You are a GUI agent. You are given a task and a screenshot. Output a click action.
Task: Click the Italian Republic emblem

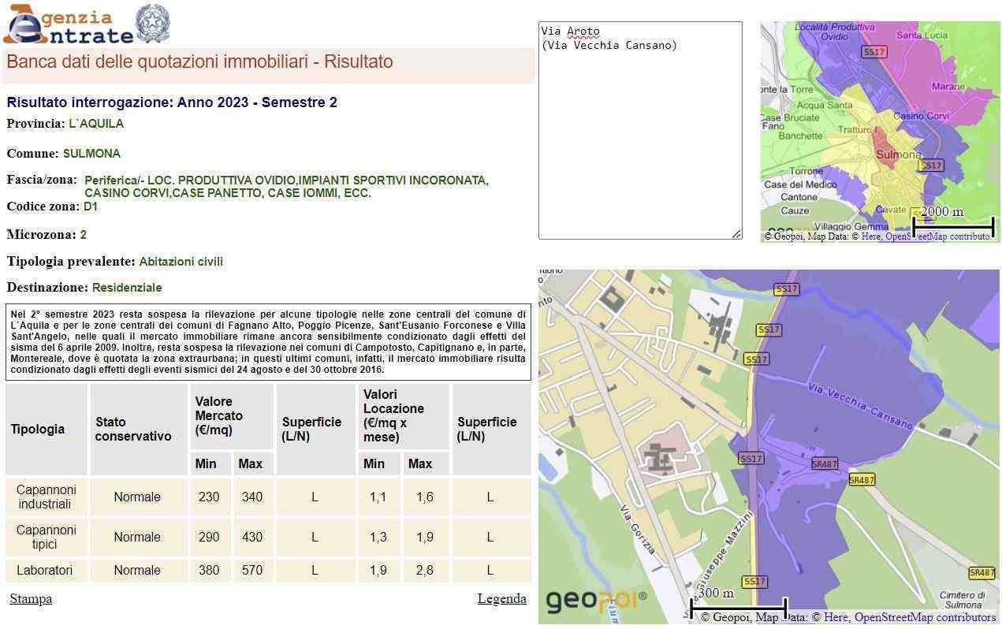(152, 24)
